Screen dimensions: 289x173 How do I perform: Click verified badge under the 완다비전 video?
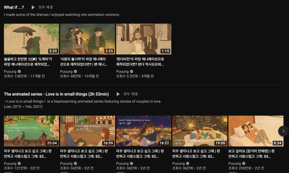(x=131, y=71)
